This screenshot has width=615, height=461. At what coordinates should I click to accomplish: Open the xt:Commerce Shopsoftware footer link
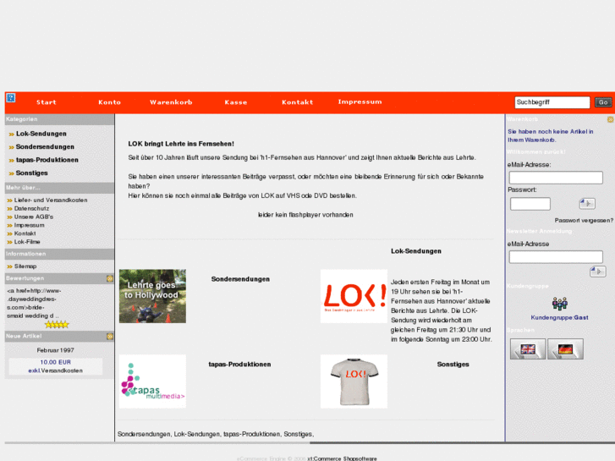(x=342, y=458)
